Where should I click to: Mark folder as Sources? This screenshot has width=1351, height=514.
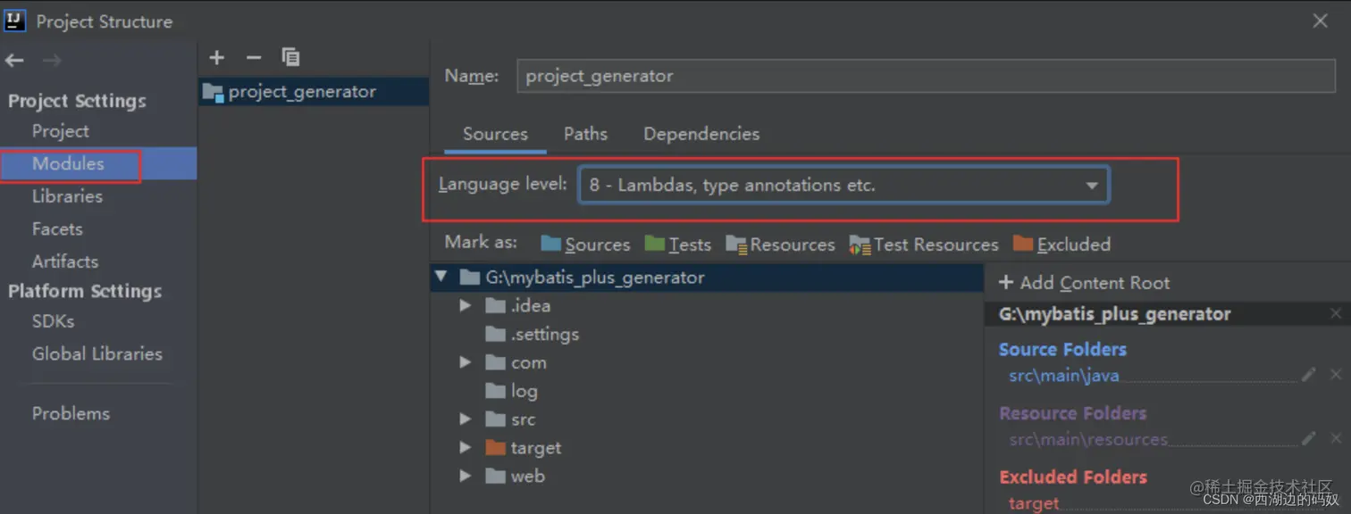point(585,245)
